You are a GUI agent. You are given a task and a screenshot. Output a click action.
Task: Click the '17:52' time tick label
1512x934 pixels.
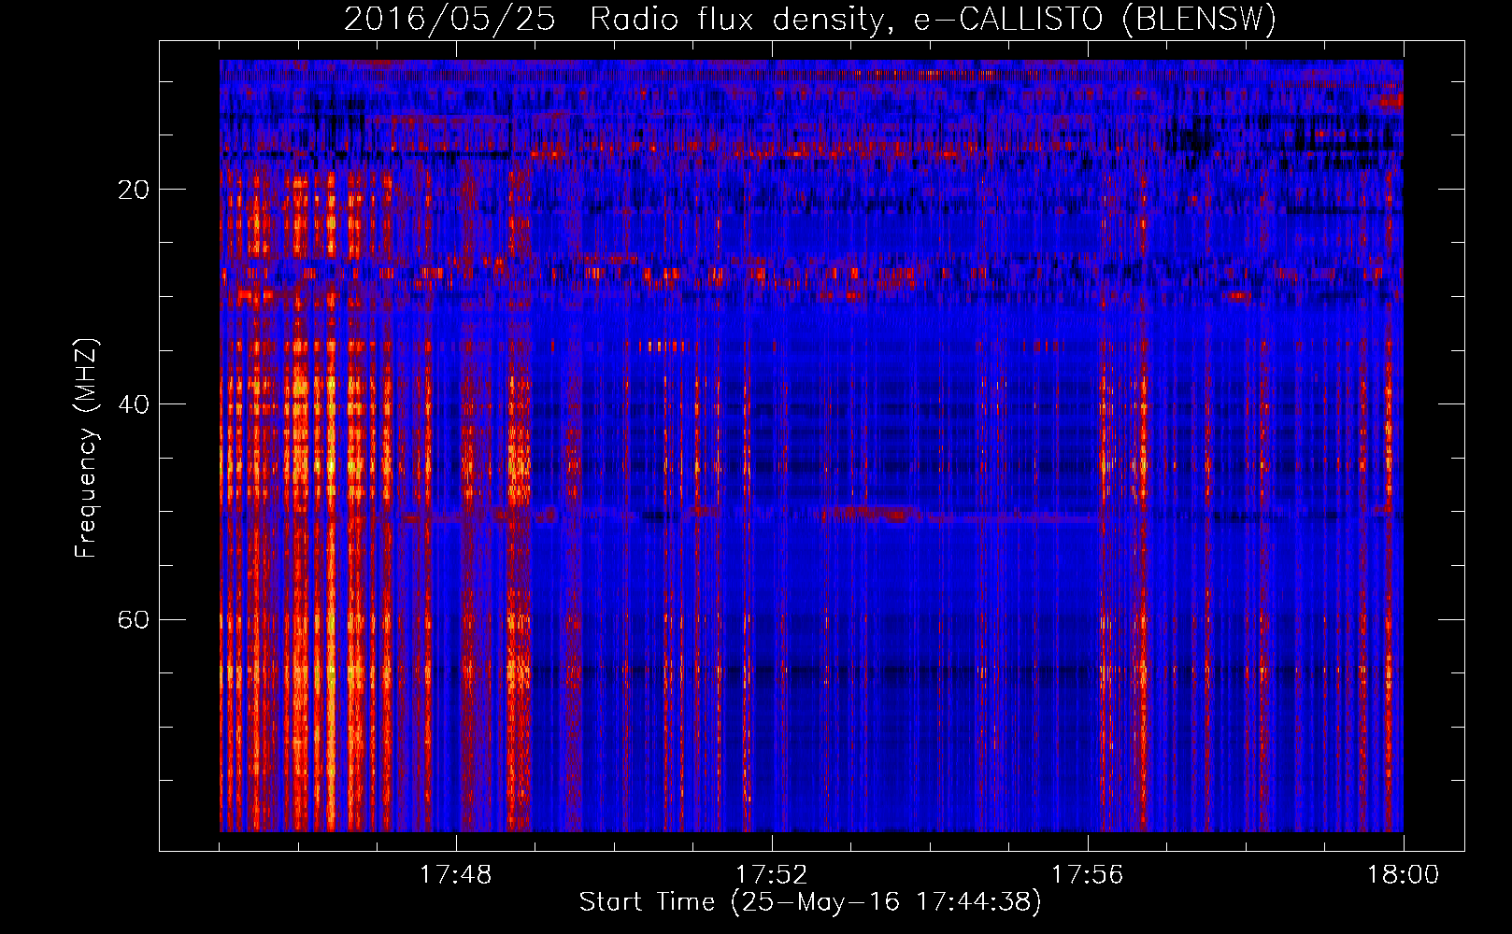(x=772, y=875)
